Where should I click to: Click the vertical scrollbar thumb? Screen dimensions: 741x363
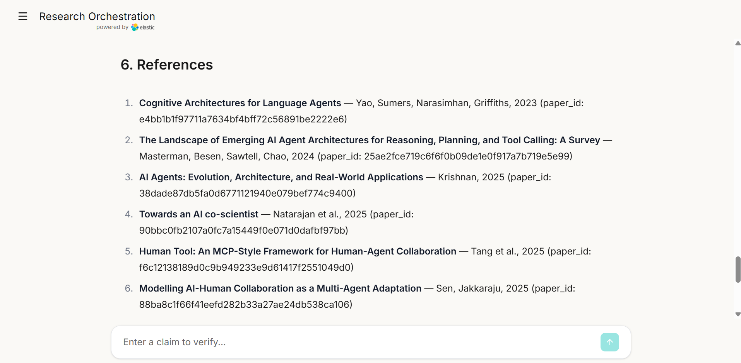[738, 269]
